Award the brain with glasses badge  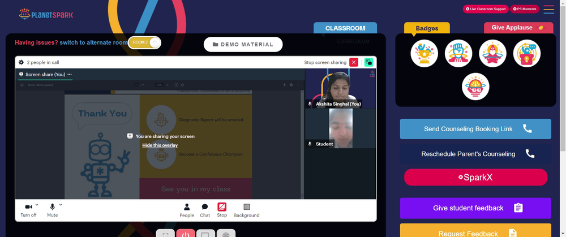point(475,87)
